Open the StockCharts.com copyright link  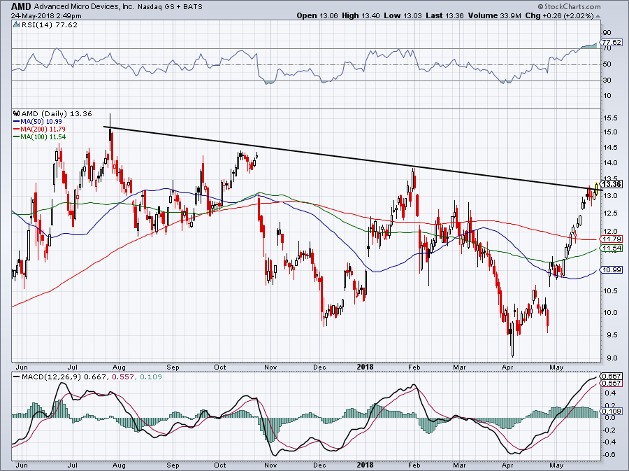pyautogui.click(x=569, y=6)
